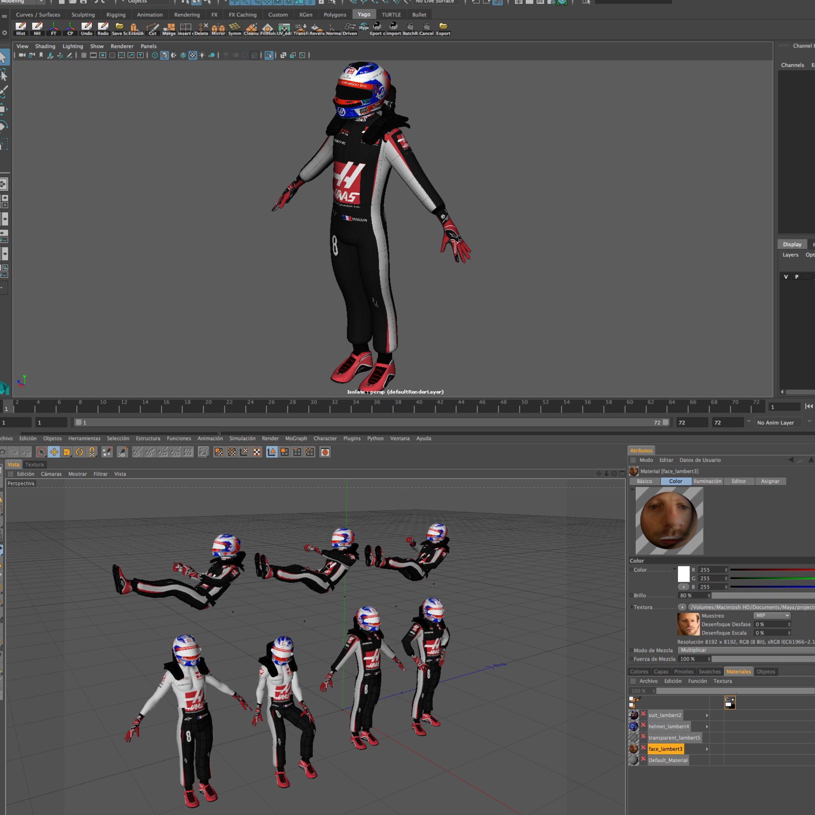Screen dimensions: 815x815
Task: Click the 3D paint brush icon
Action: (x=122, y=452)
